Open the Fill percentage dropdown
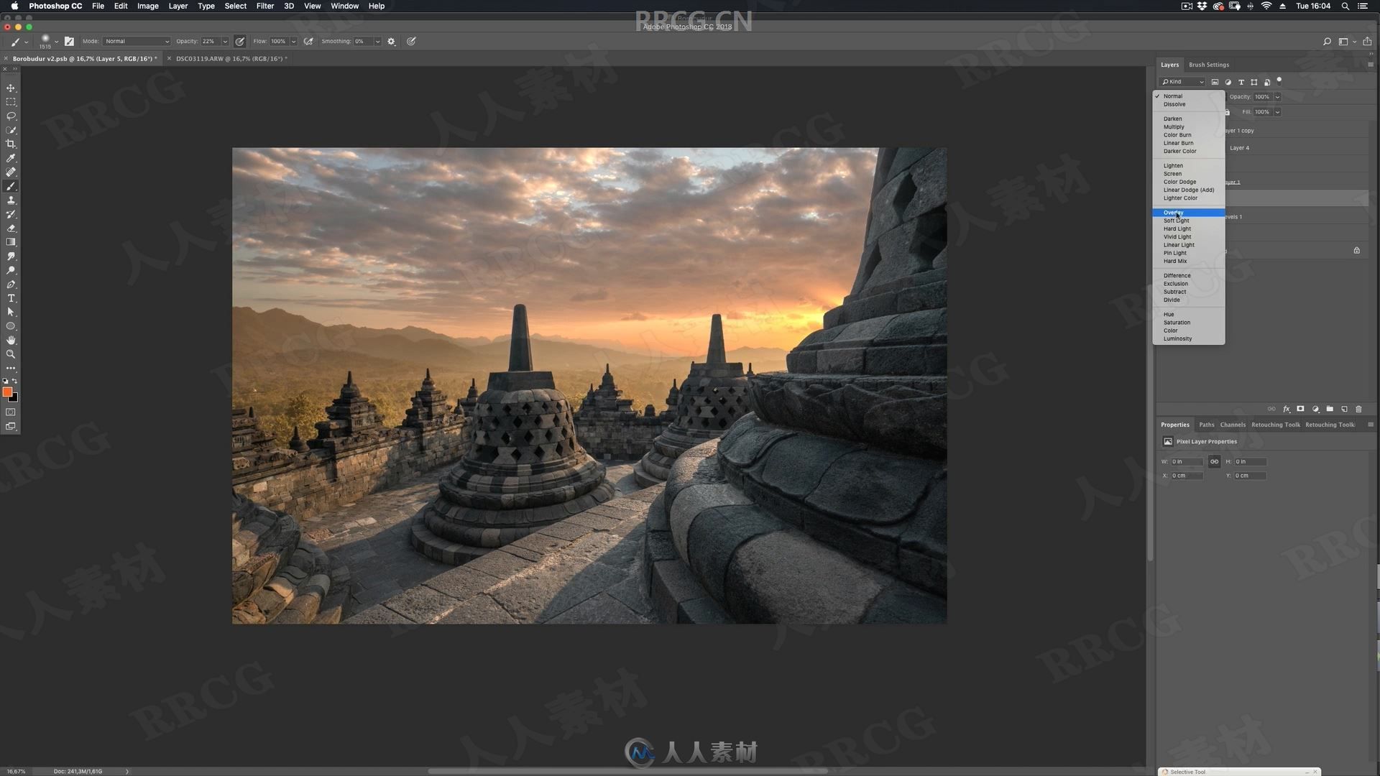 pos(1278,112)
